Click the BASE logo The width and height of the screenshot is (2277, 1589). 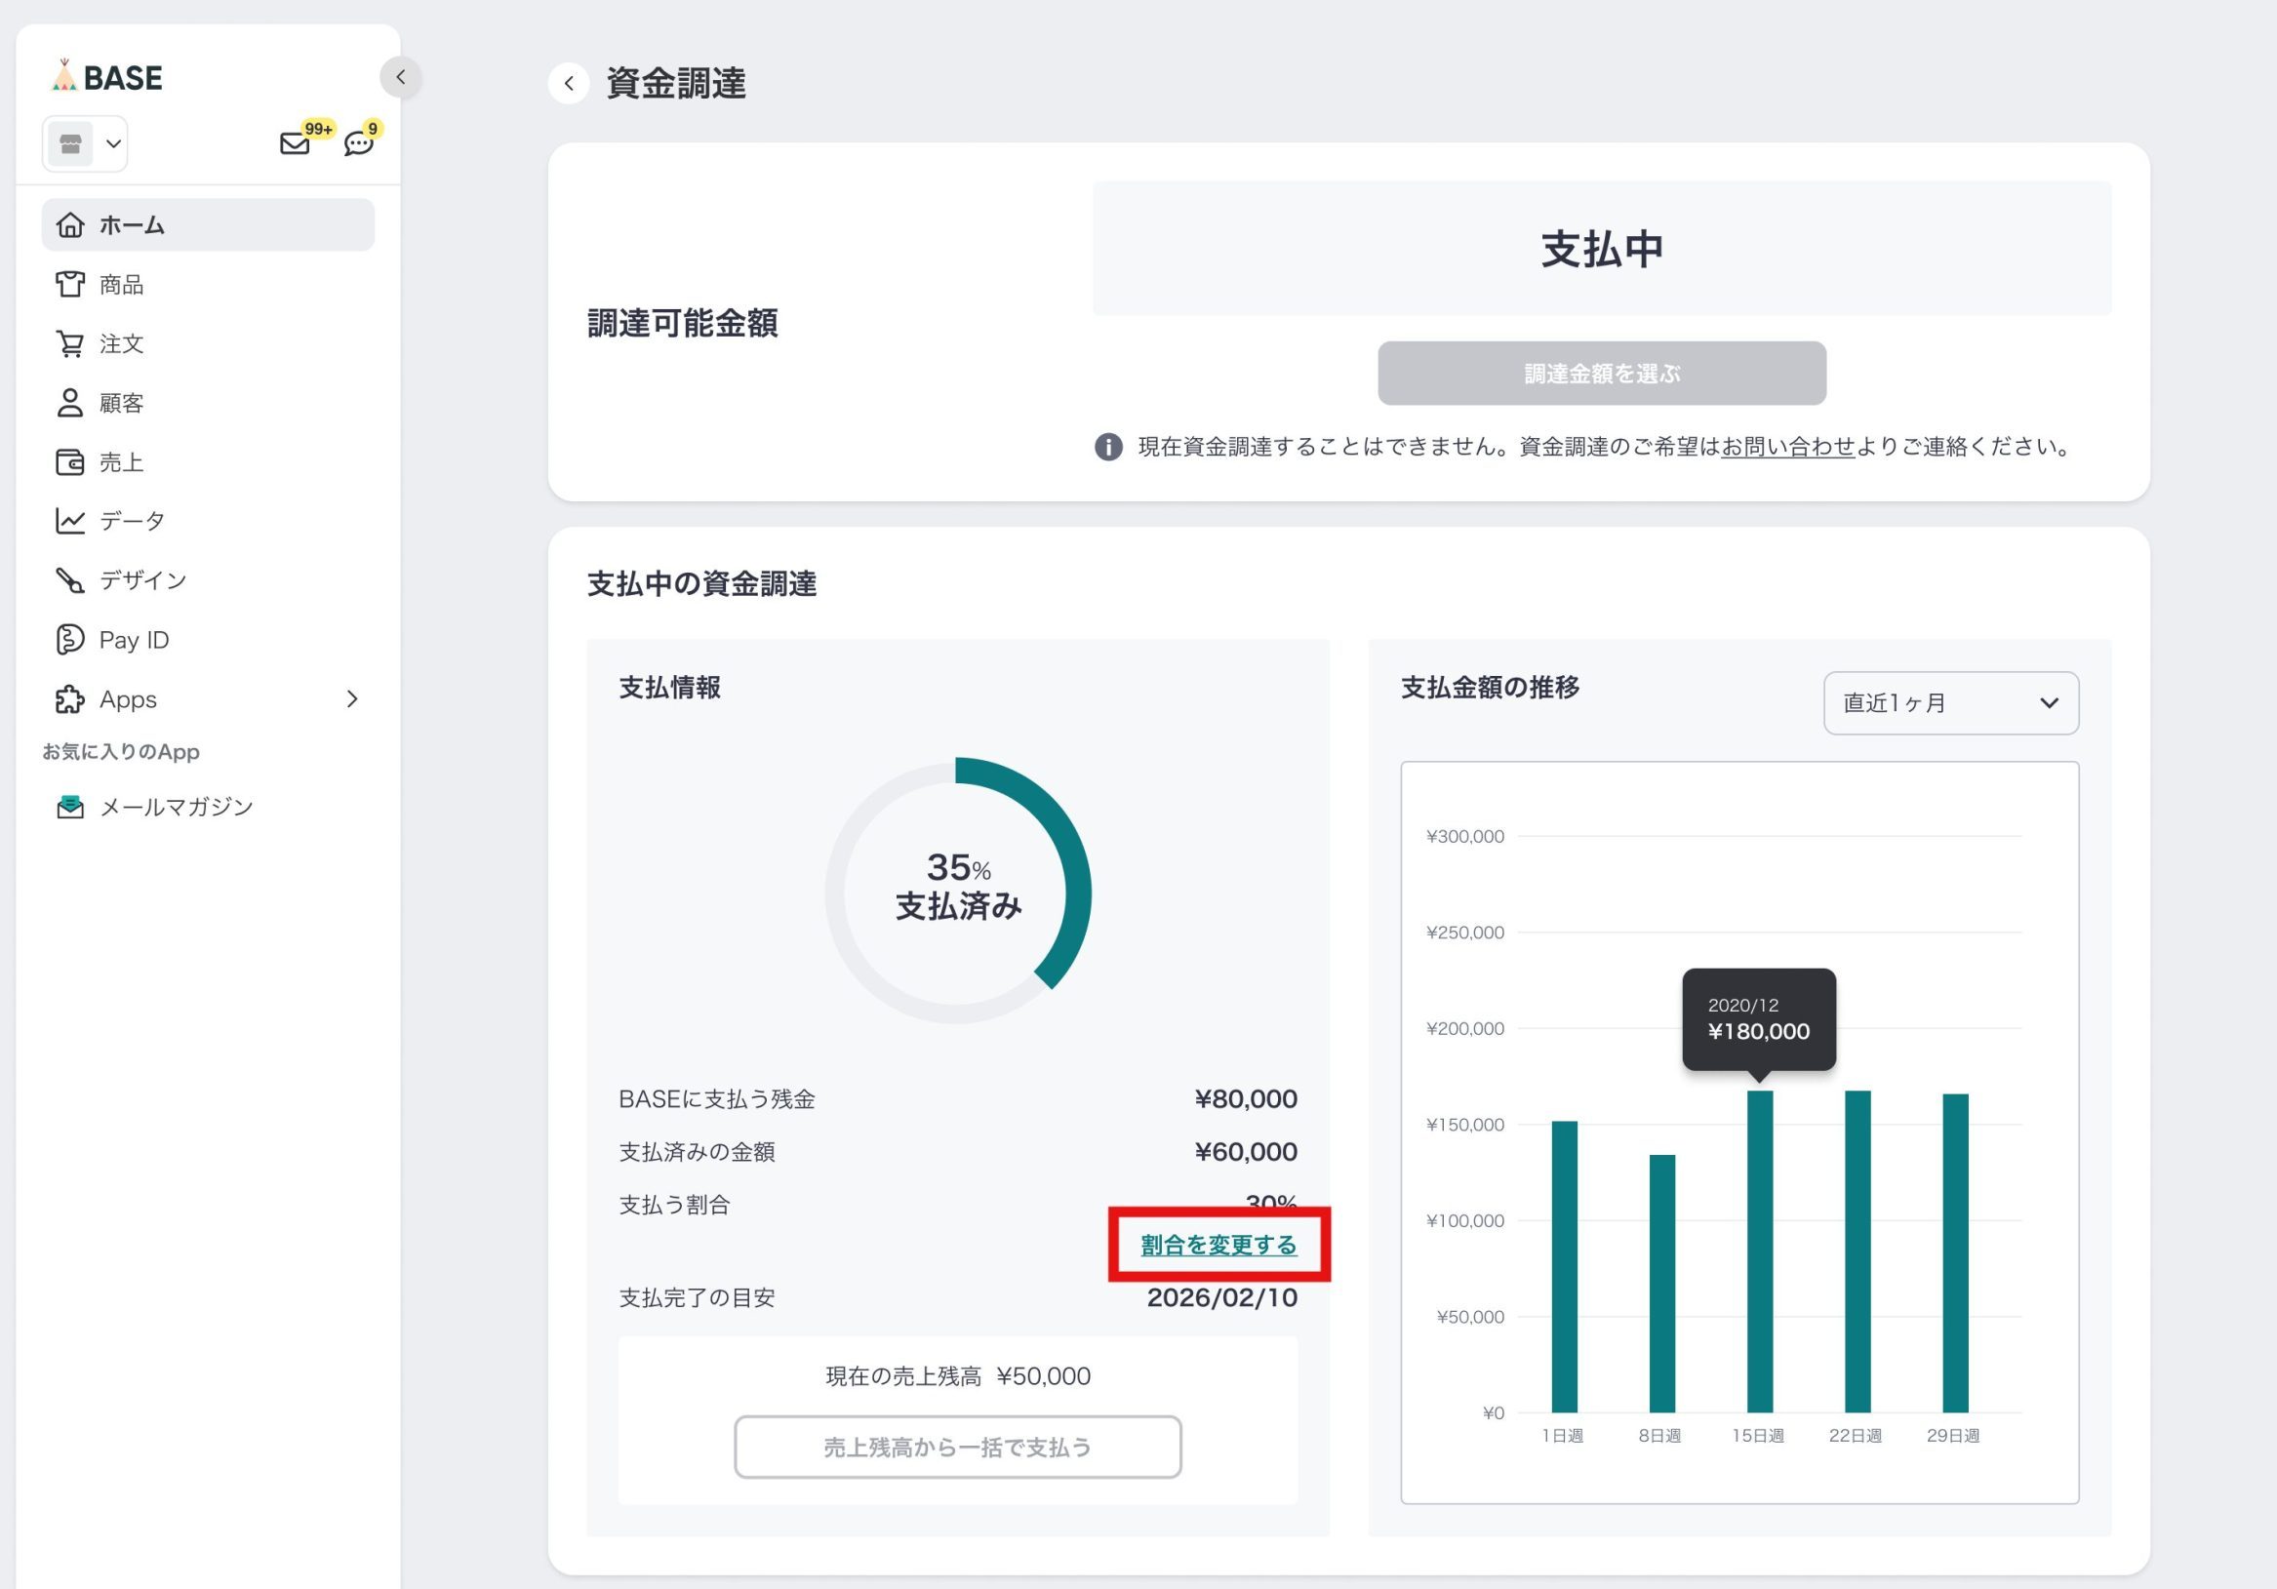click(107, 77)
